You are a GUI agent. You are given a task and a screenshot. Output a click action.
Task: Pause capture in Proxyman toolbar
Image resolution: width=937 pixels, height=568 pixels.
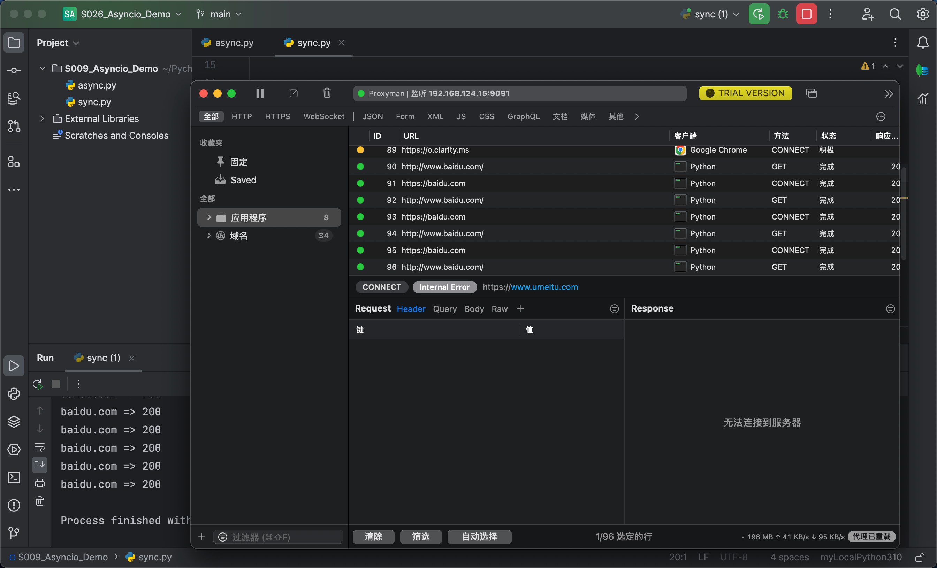[x=260, y=93]
